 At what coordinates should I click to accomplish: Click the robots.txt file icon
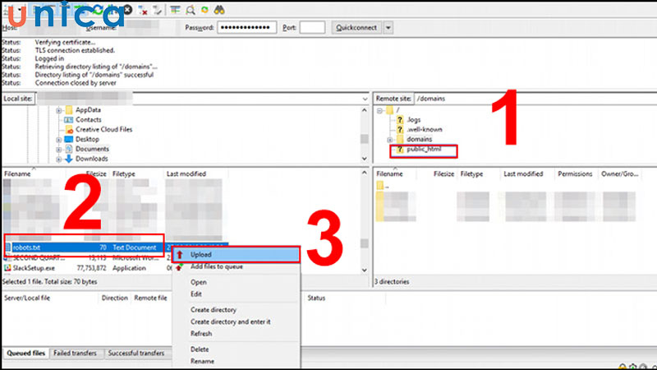tap(7, 247)
